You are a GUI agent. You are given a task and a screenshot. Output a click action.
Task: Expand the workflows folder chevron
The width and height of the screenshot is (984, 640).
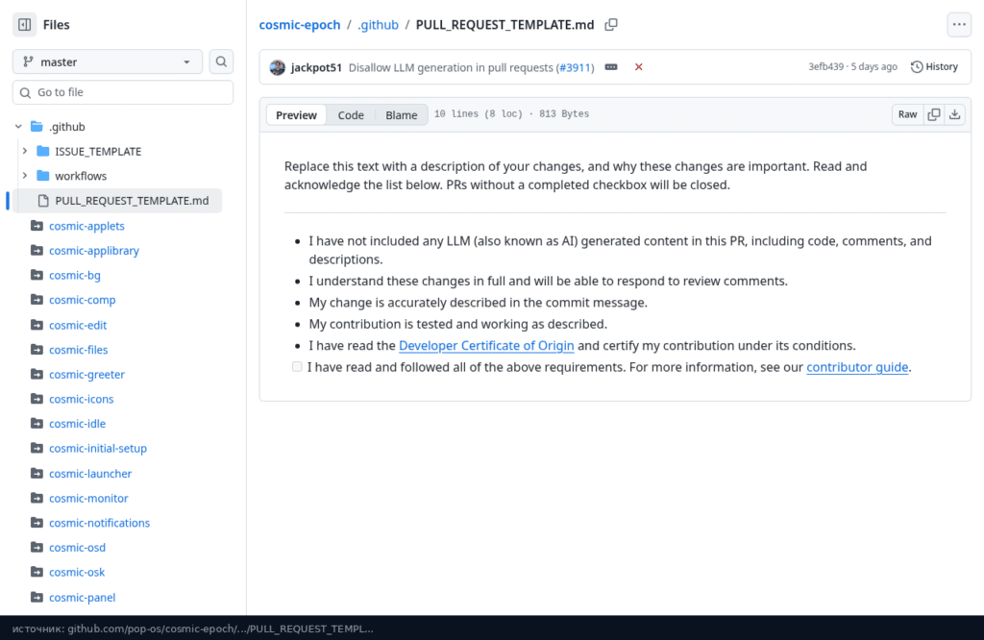[24, 176]
